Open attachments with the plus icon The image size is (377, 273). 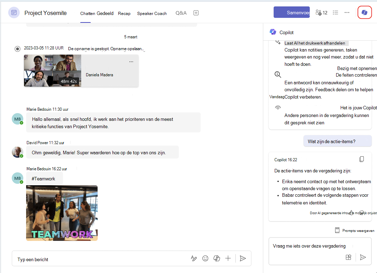228,258
